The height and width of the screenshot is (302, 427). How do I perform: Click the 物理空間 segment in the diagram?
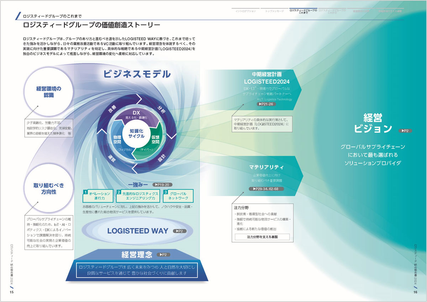click(x=117, y=139)
